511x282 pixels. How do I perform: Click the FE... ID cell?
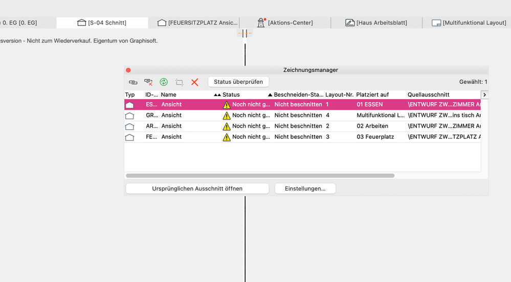click(152, 137)
